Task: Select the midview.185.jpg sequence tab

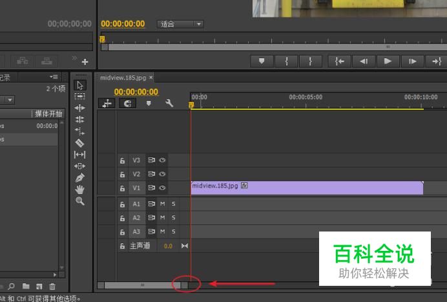Action: [x=123, y=78]
